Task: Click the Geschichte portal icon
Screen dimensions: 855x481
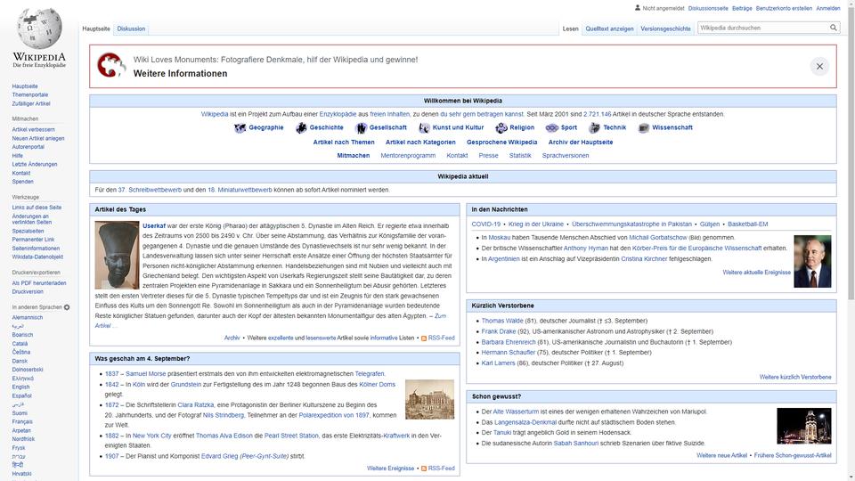Action: click(301, 128)
